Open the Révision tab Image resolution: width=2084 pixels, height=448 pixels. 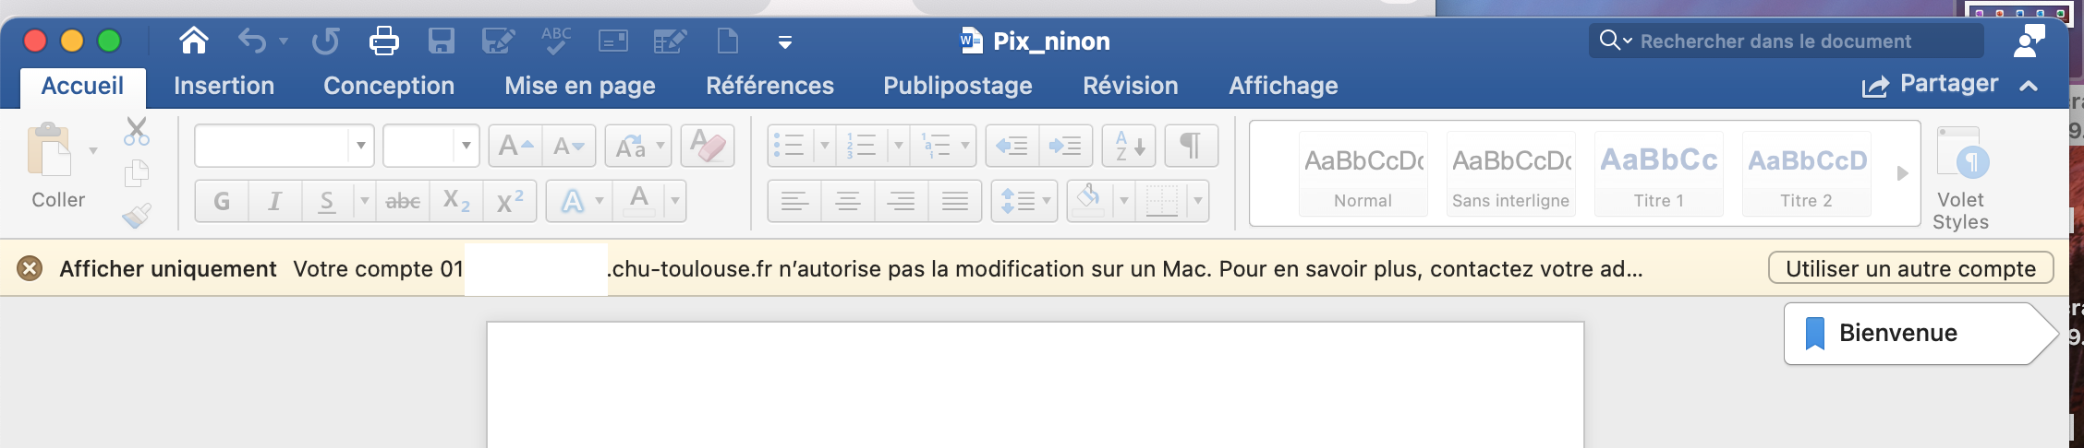1131,86
